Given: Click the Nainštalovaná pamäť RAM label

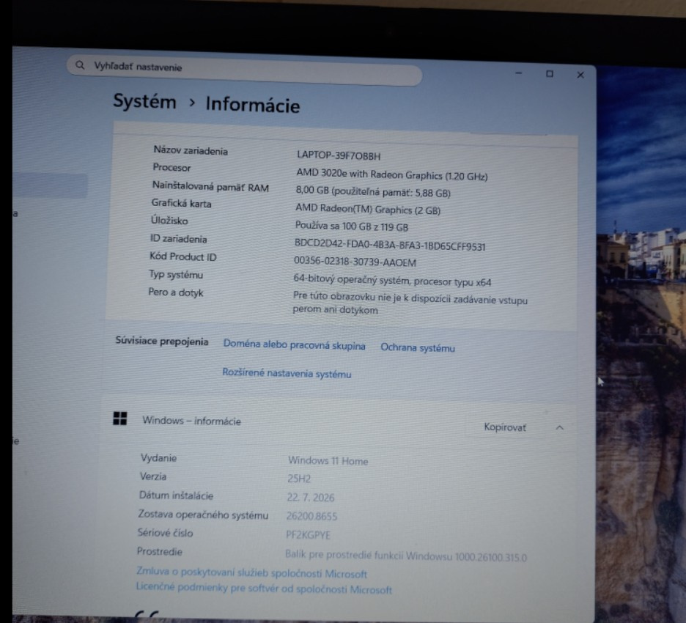Looking at the screenshot, I should (210, 186).
